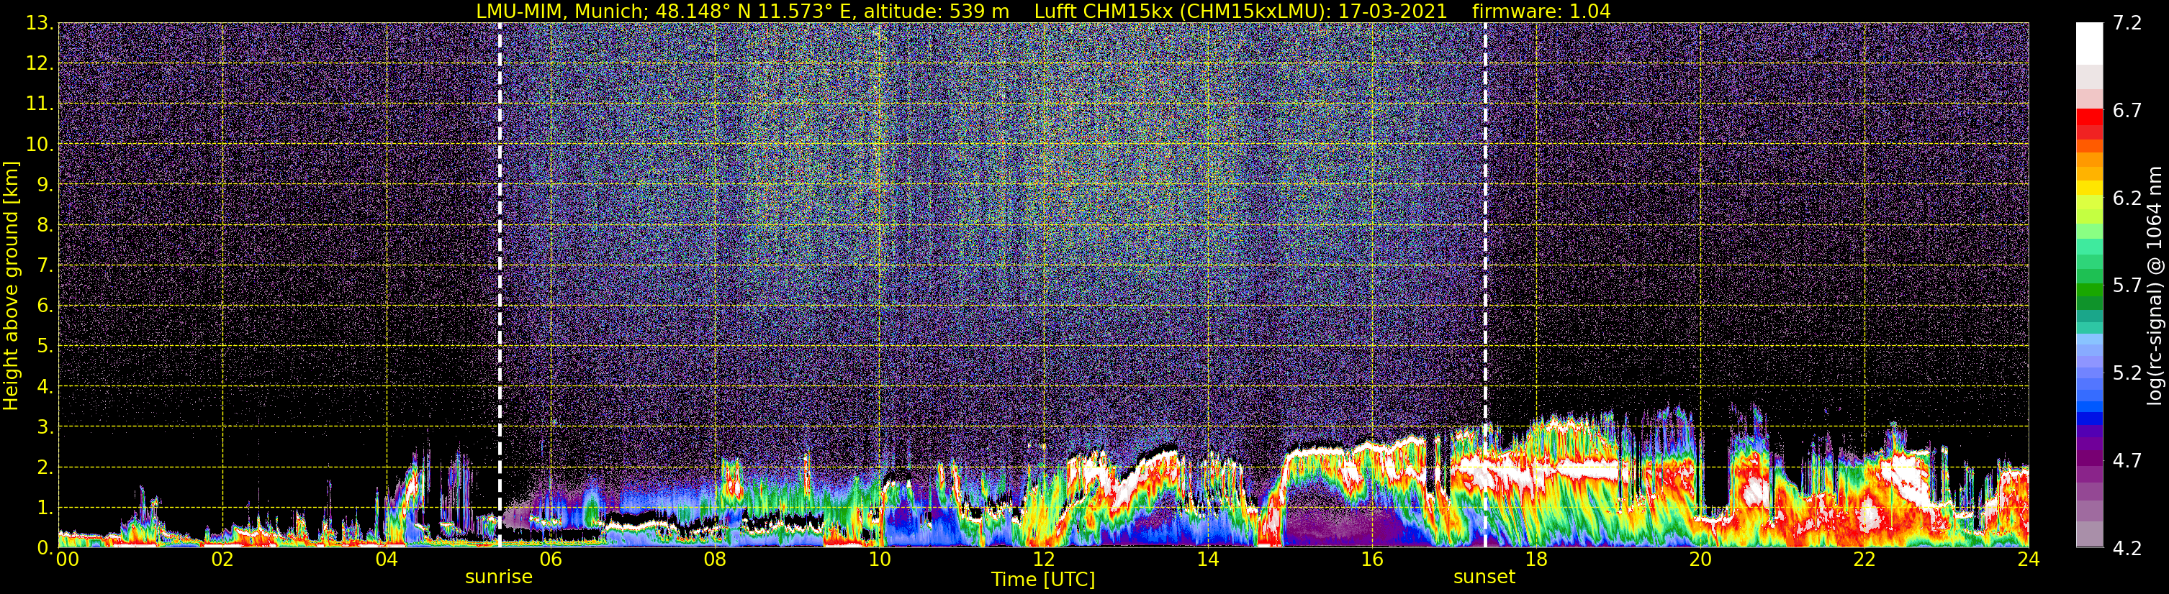2169x594 pixels.
Task: Pick the grey bottom segment of the colorbar
Action: coord(2089,534)
